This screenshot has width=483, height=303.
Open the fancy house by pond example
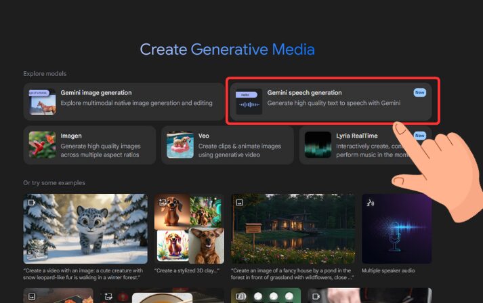tap(293, 228)
